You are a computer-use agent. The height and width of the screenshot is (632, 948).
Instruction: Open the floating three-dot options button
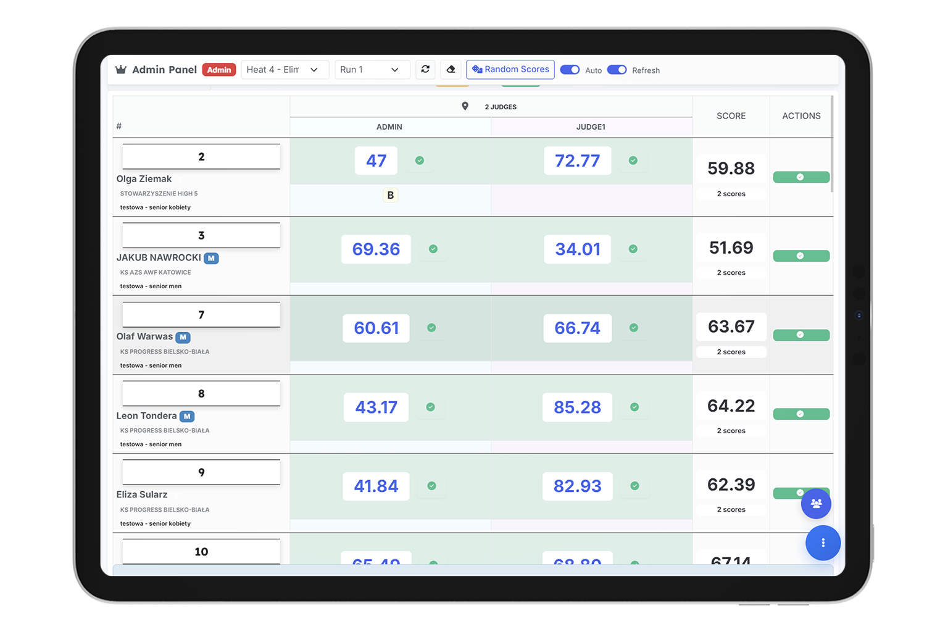pos(823,543)
